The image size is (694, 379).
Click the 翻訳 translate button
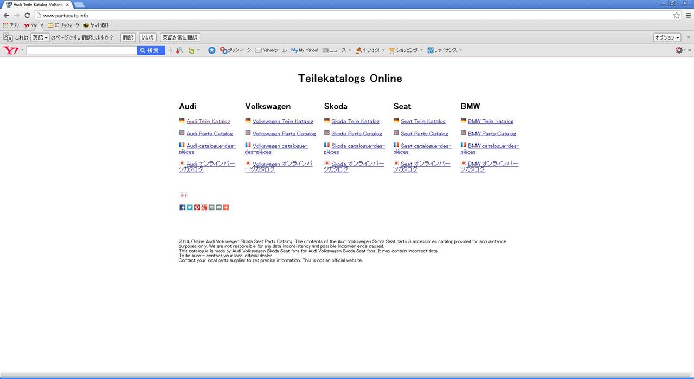pyautogui.click(x=128, y=37)
